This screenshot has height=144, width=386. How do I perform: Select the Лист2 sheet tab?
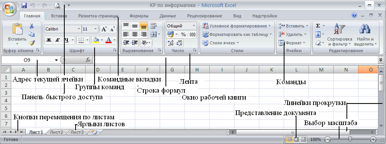pyautogui.click(x=57, y=132)
